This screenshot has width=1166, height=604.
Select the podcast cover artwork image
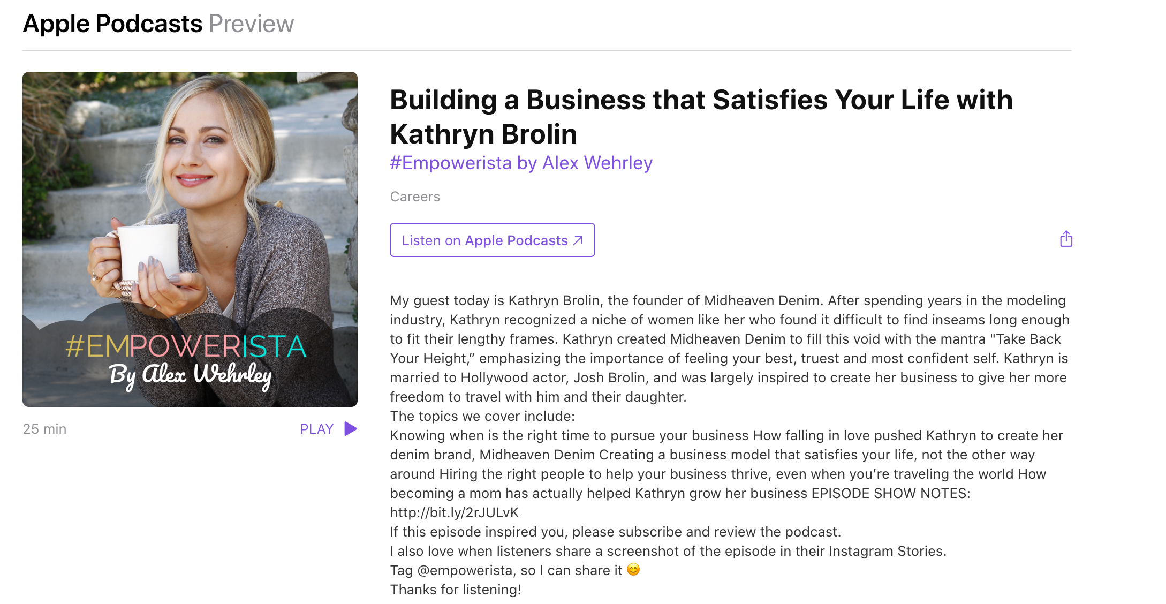[x=190, y=161]
